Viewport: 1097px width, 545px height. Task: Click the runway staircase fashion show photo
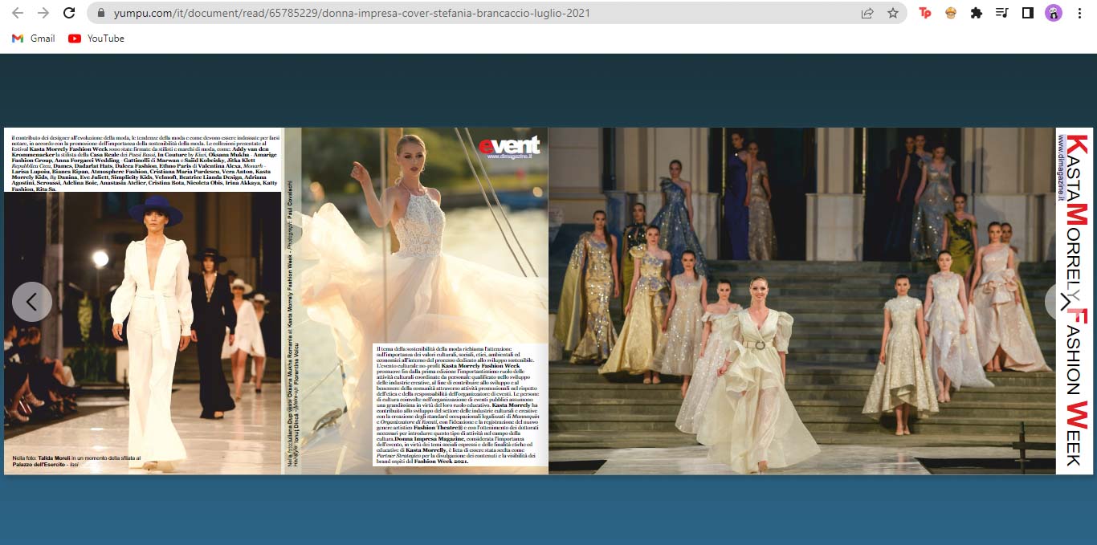tap(801, 301)
